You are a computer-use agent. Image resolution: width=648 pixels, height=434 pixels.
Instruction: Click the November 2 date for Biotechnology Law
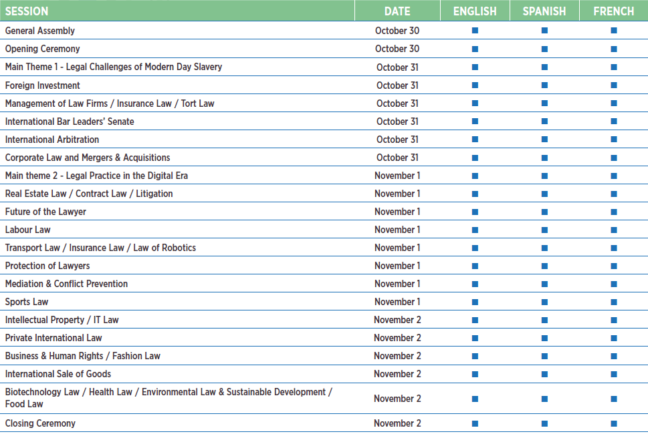tap(397, 399)
